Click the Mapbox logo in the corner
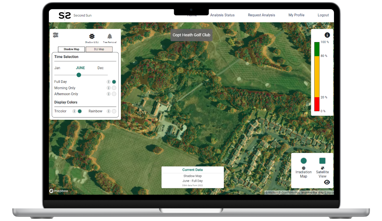This screenshot has width=382, height=221. click(x=58, y=191)
